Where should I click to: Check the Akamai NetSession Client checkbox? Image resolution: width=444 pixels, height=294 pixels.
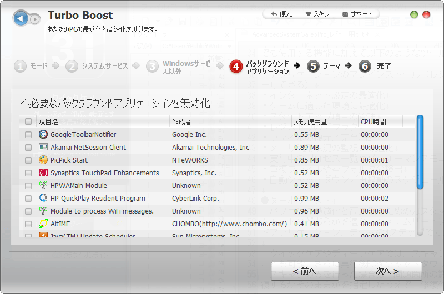coord(28,148)
